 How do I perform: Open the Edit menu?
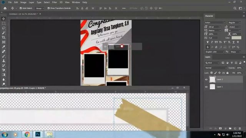pyautogui.click(x=16, y=2)
